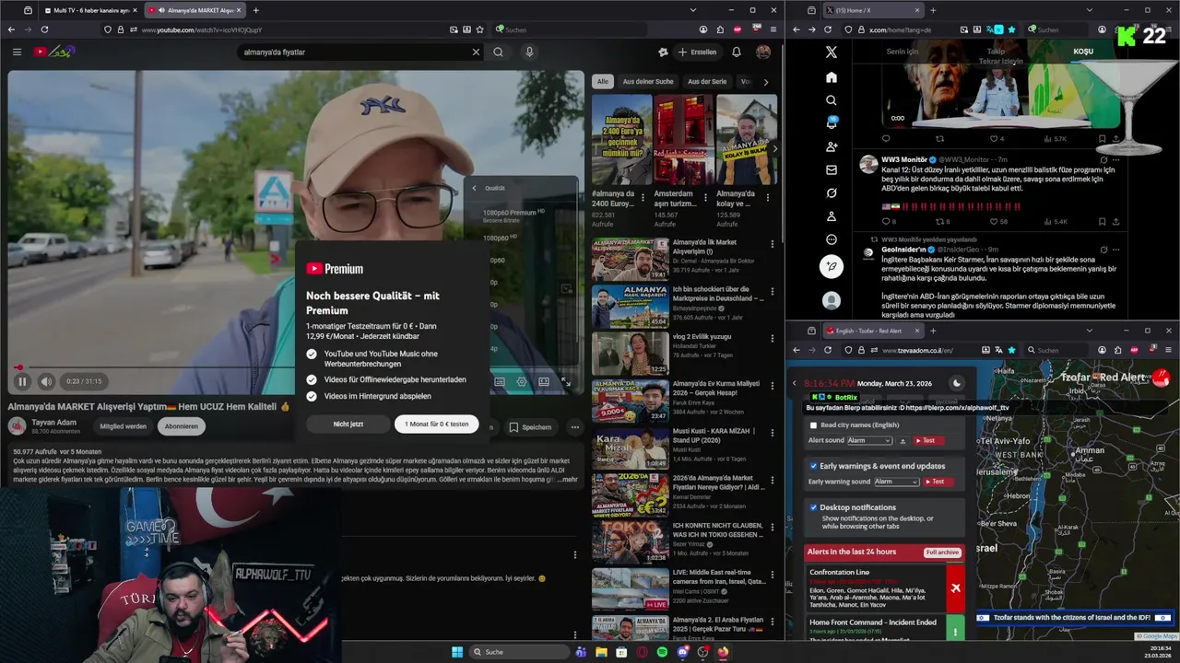Switch to the KOŞU tab on X

pyautogui.click(x=1083, y=52)
